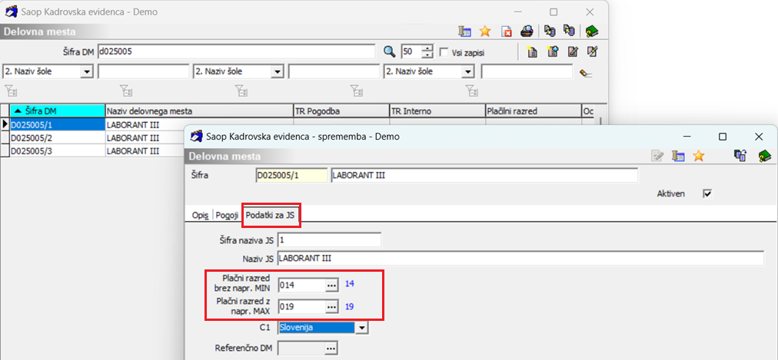Open table column settings in list window

pos(464,31)
